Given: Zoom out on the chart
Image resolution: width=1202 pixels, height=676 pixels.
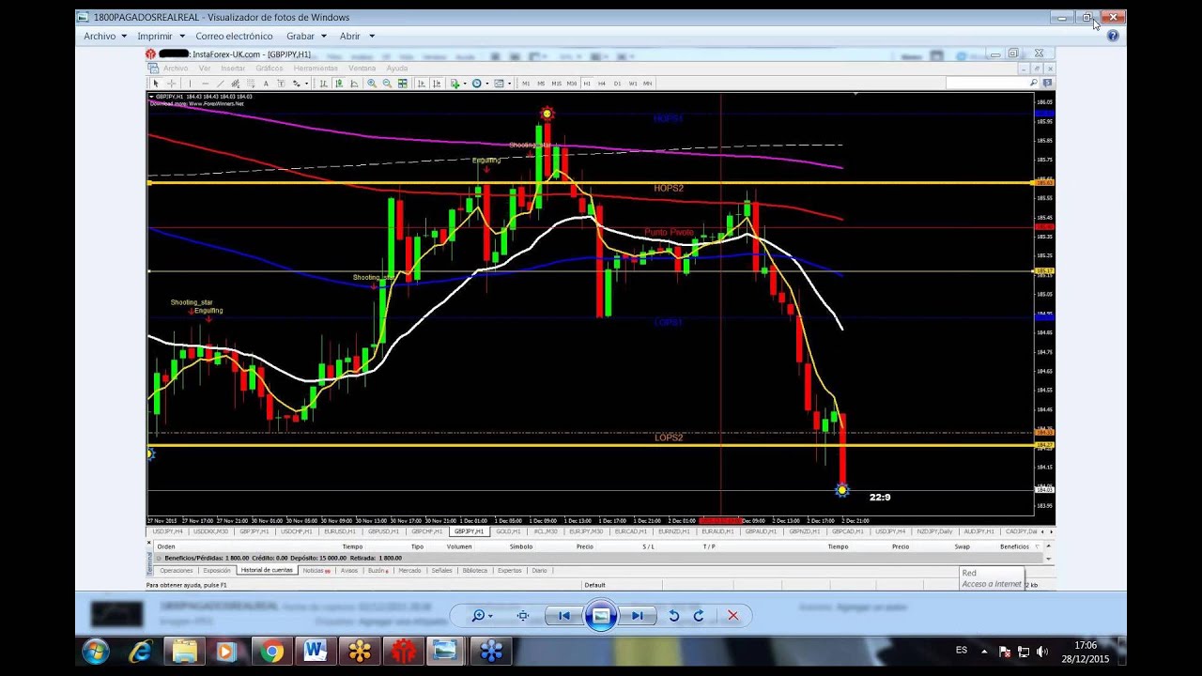Looking at the screenshot, I should click(387, 84).
